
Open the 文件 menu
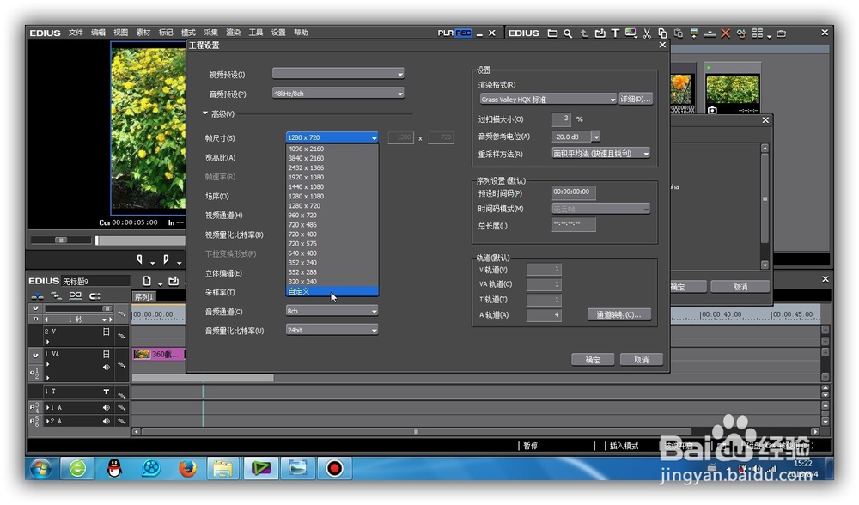76,33
